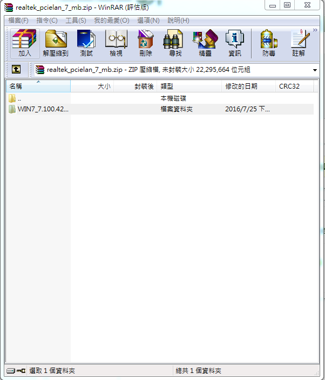Click status text 總共 1 個資料夾
The width and height of the screenshot is (325, 380).
click(198, 371)
